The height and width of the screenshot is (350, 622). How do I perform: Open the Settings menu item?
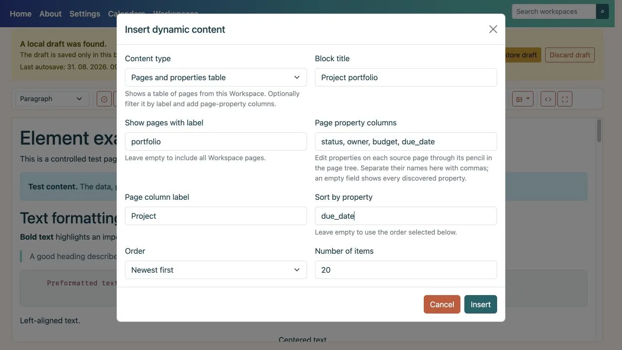coord(85,14)
